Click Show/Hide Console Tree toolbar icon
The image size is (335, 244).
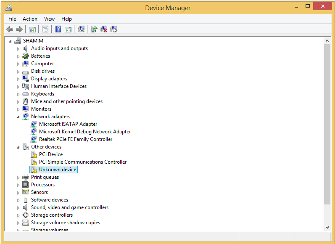(32, 29)
